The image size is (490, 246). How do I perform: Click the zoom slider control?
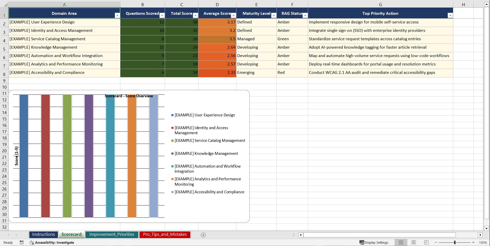[x=455, y=242]
